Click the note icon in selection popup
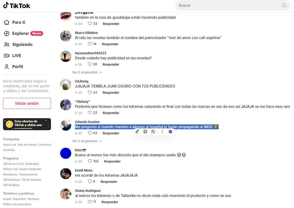 (x=145, y=132)
